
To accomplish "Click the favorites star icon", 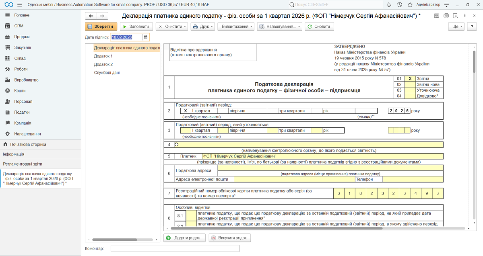I will coord(410,4).
